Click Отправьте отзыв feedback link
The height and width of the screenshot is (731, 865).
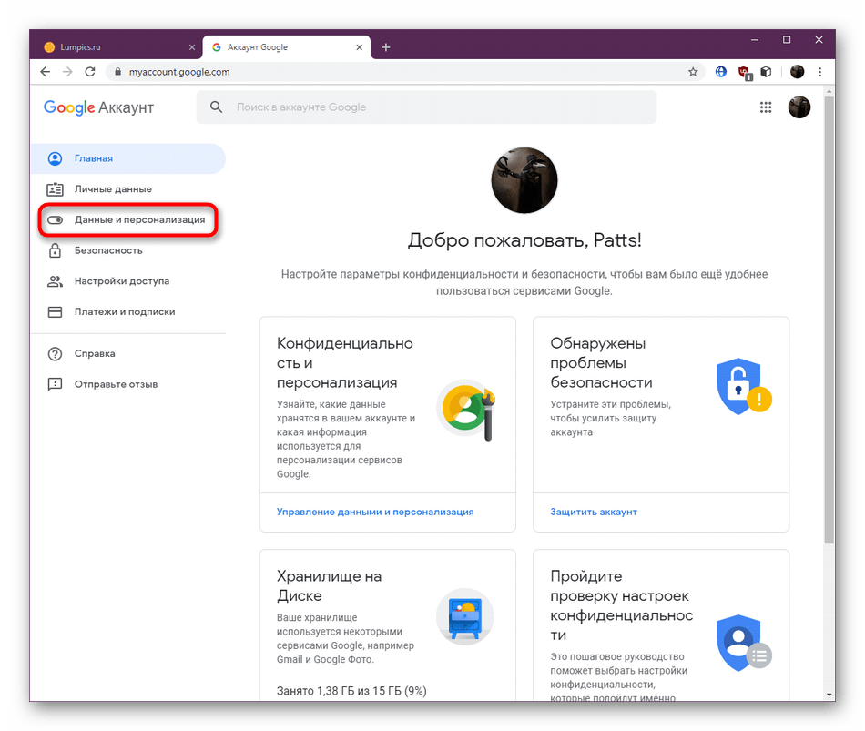pyautogui.click(x=128, y=384)
